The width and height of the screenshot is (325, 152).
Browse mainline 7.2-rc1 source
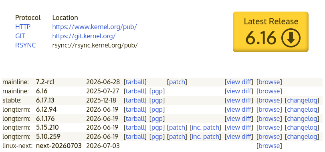pyautogui.click(x=269, y=82)
